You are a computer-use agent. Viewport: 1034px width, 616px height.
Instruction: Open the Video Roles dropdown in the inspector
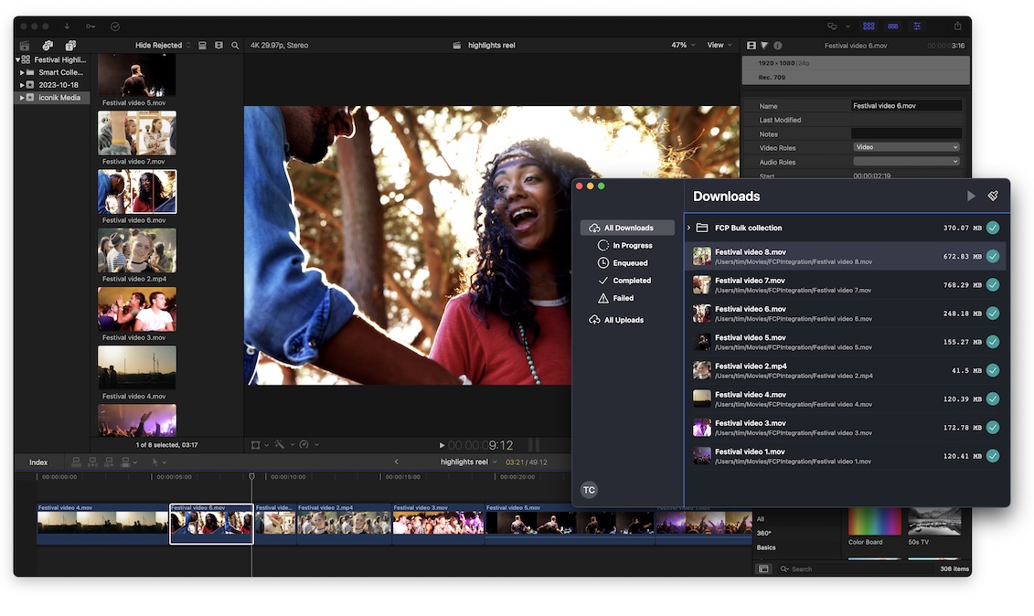pos(906,147)
